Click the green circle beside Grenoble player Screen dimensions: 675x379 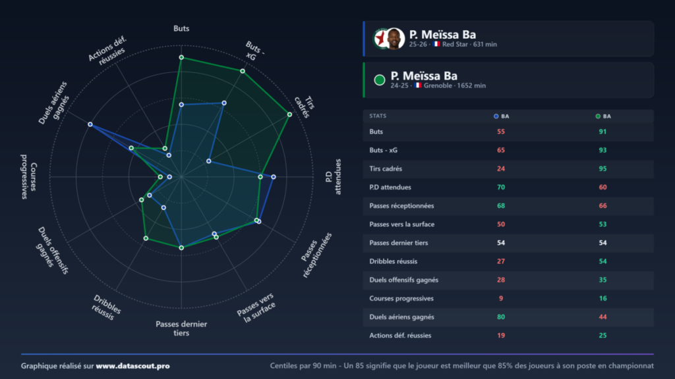[x=379, y=80]
